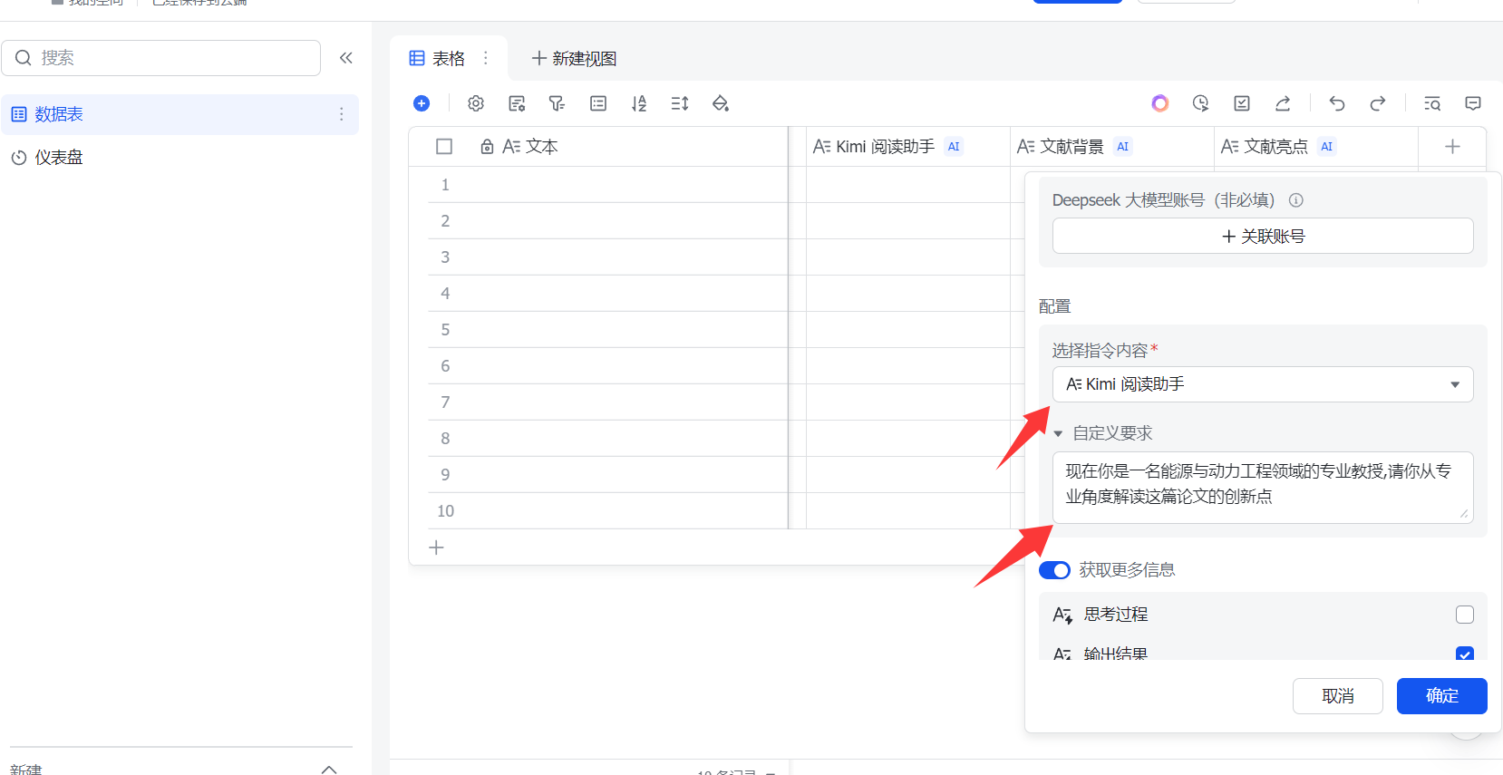Switch to the 仪表盘 item in sidebar

point(59,158)
